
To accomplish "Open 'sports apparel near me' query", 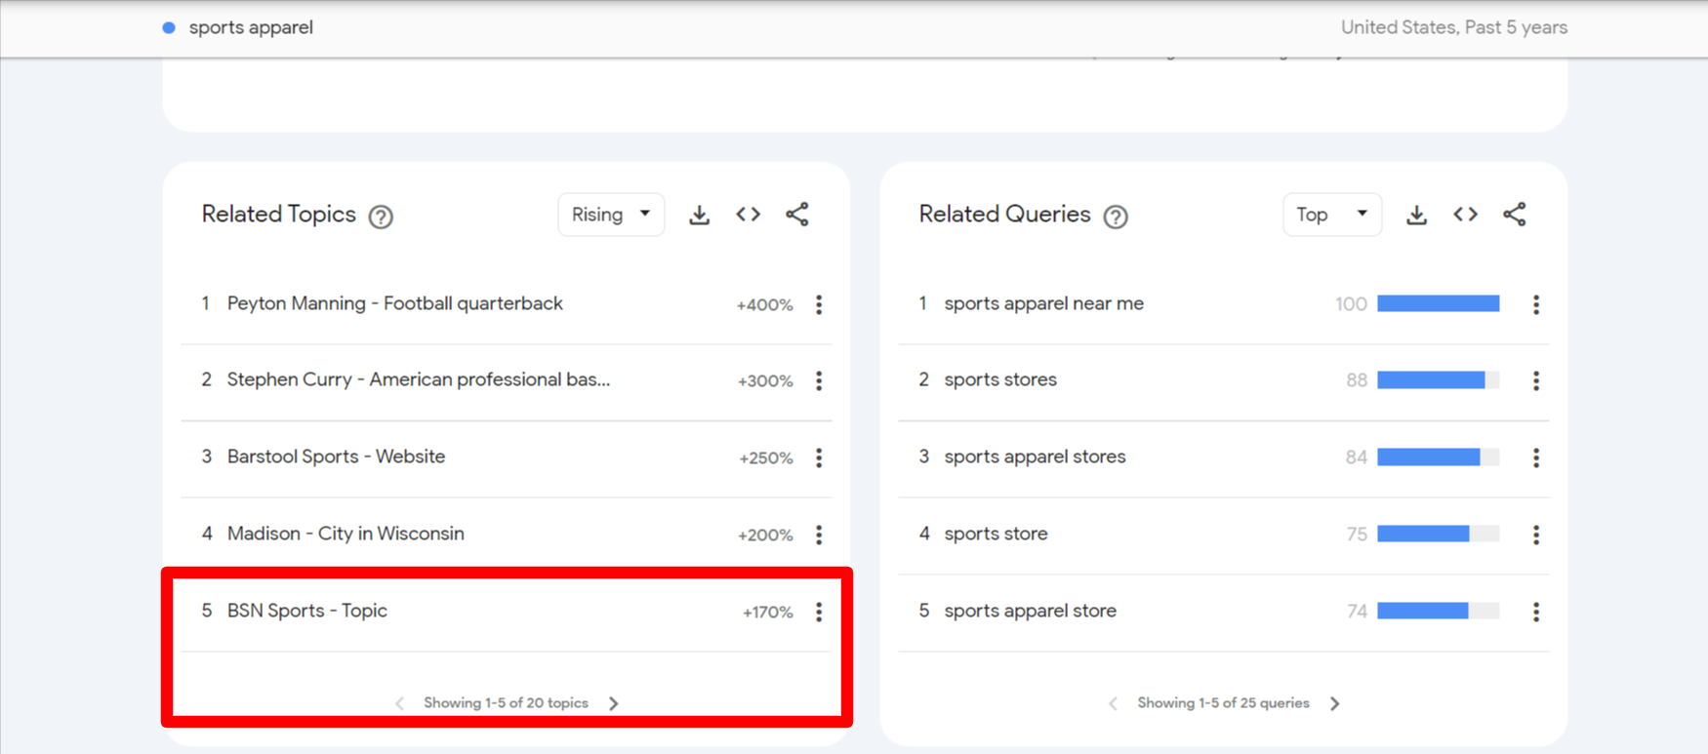I will [x=1043, y=303].
